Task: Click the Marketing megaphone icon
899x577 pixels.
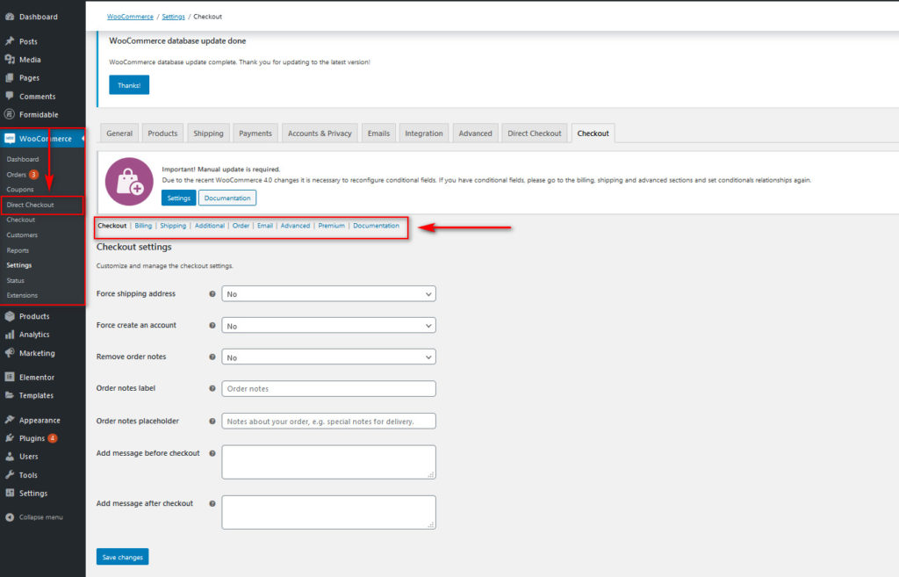Action: [10, 353]
